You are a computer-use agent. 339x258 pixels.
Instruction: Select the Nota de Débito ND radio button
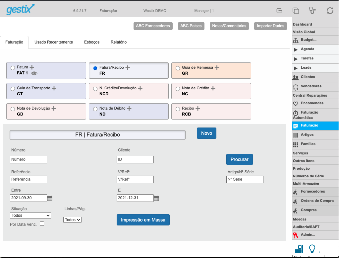(x=95, y=109)
